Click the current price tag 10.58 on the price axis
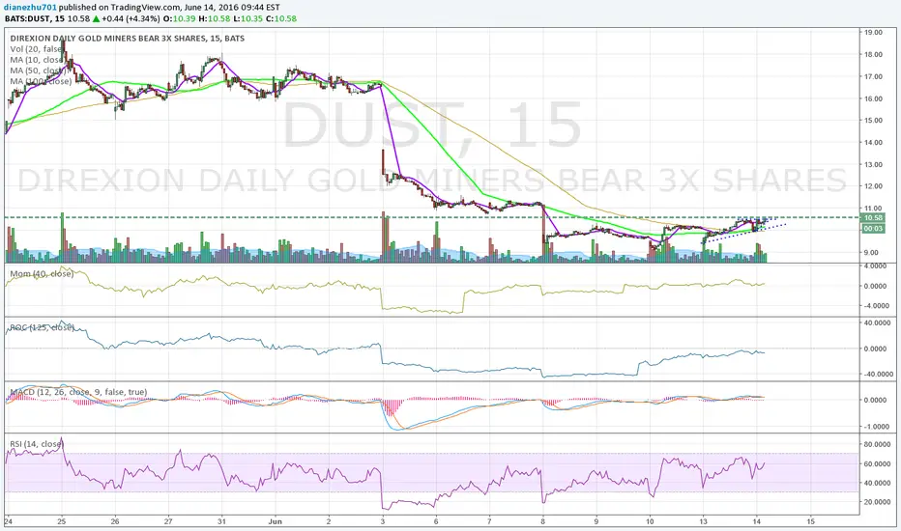 873,217
